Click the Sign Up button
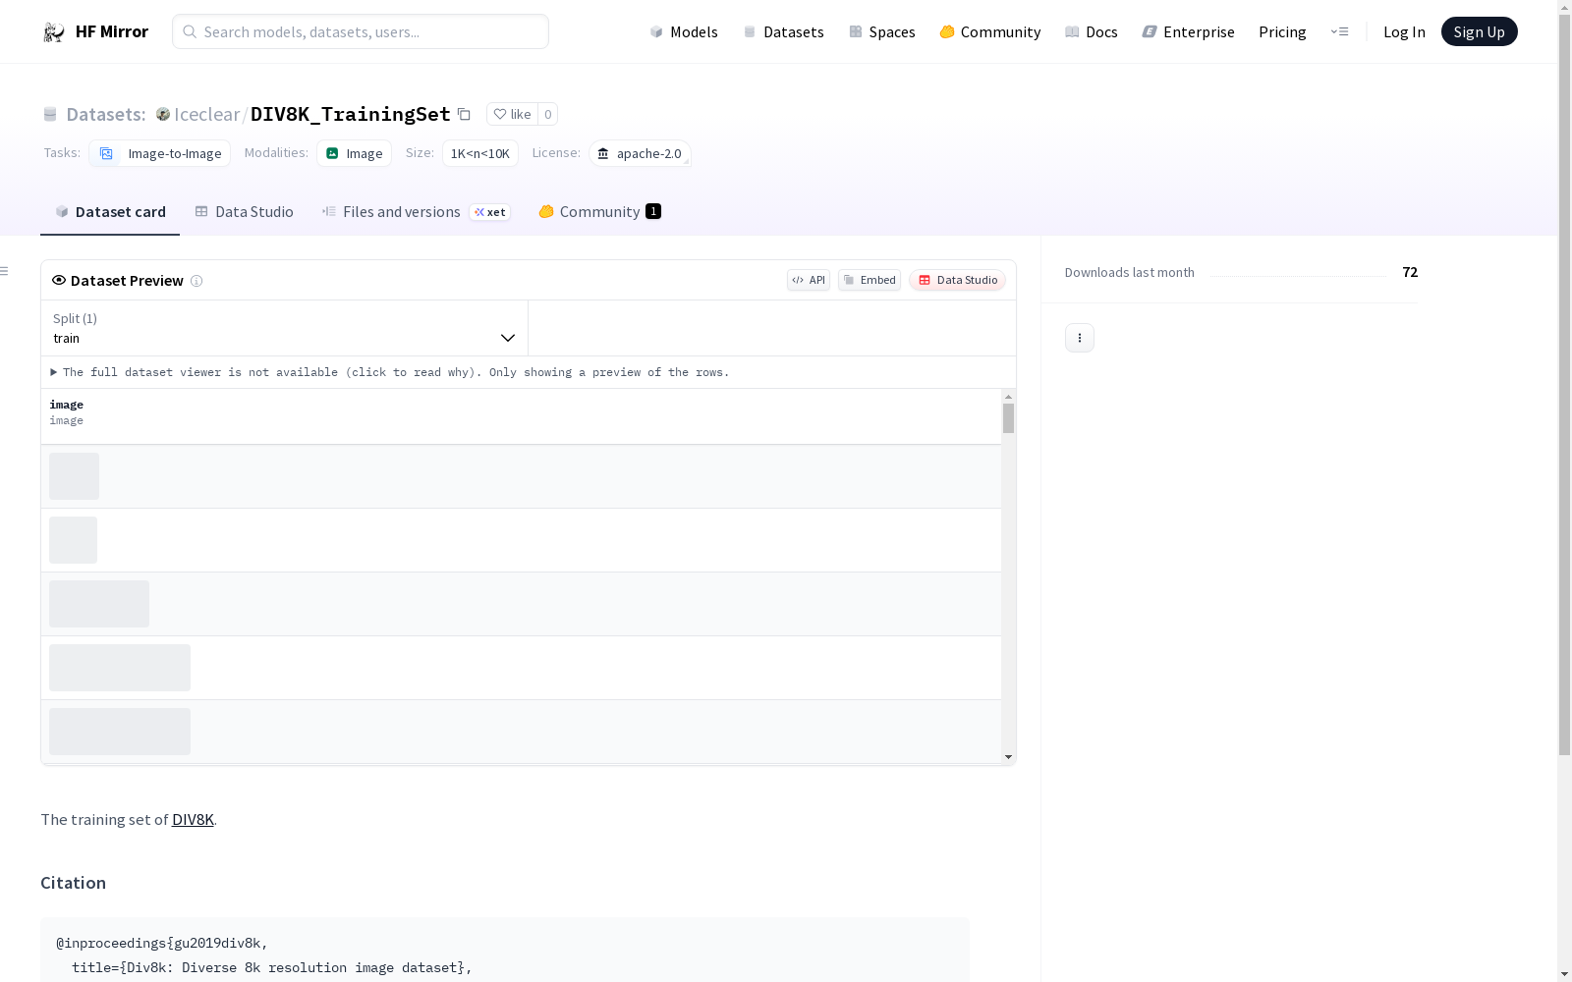Screen dimensions: 1572x982 [1479, 31]
